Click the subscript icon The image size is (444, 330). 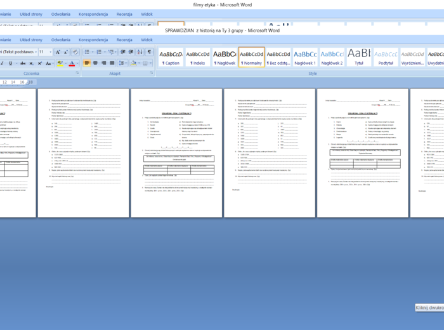pyautogui.click(x=30, y=63)
